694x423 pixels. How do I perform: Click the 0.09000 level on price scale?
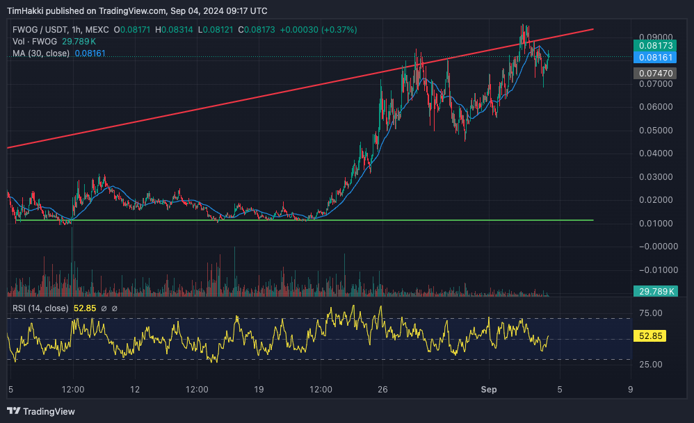pyautogui.click(x=654, y=37)
